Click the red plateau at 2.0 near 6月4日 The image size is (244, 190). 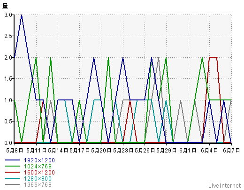click(x=213, y=57)
